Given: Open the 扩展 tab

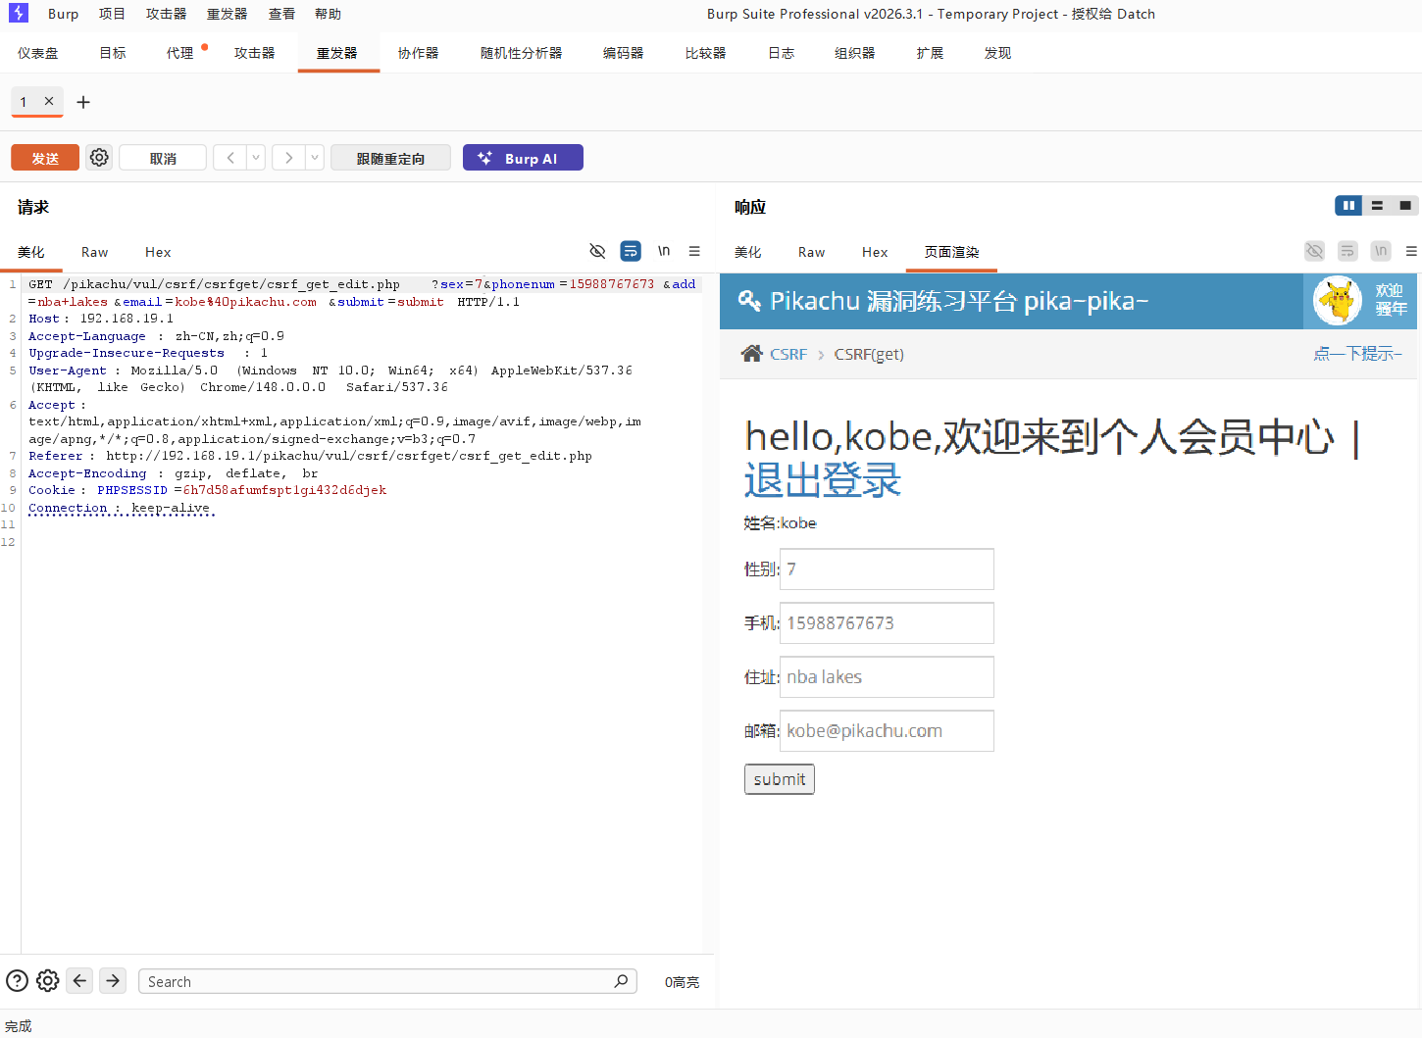Looking at the screenshot, I should point(930,53).
